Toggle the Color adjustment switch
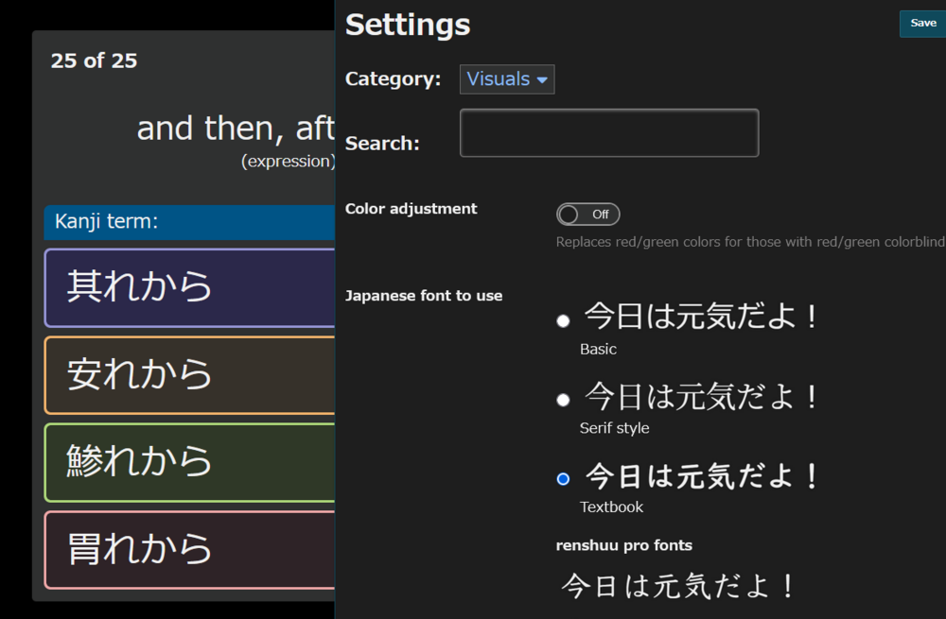Screen dimensions: 946x619 click(587, 215)
